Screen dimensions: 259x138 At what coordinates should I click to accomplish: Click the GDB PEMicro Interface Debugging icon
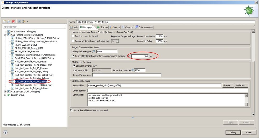pyautogui.click(x=9, y=35)
